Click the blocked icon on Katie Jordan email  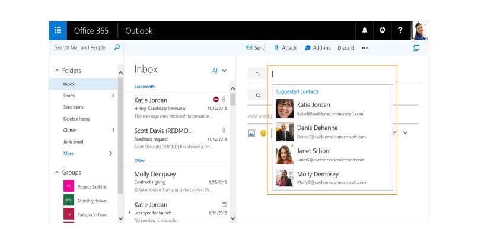[x=216, y=99]
